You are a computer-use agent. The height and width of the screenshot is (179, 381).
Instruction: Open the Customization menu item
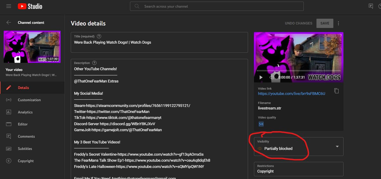(32, 100)
